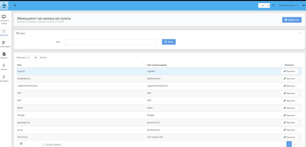Open NS Админ section in sidebar
306x147 pixels.
[4, 78]
